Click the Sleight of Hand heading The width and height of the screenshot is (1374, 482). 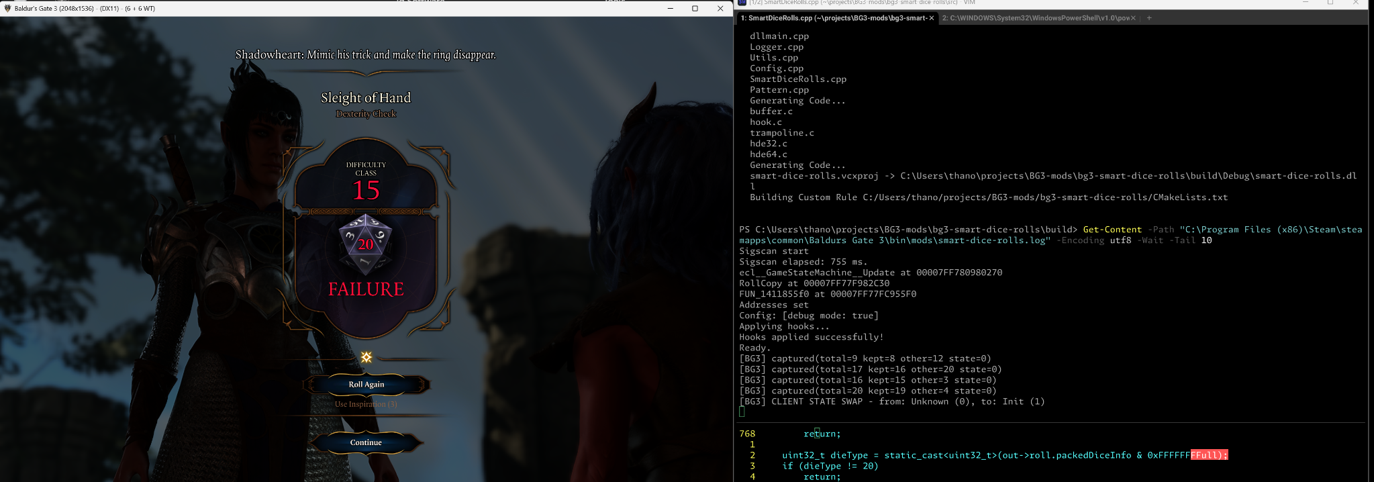click(366, 97)
